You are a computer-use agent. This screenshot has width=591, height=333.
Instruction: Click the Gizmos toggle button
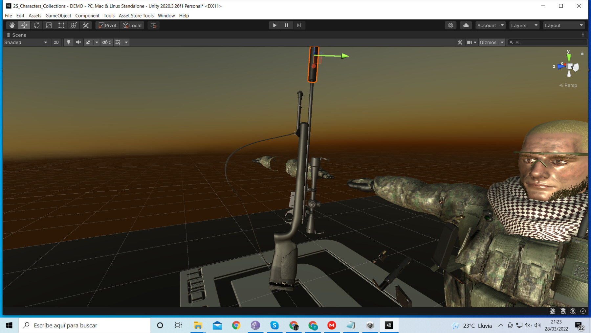coord(488,42)
